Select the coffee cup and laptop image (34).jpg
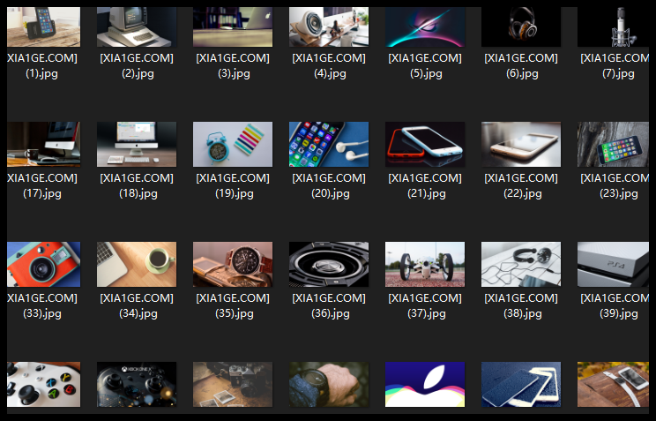Image resolution: width=656 pixels, height=421 pixels. coord(137,264)
